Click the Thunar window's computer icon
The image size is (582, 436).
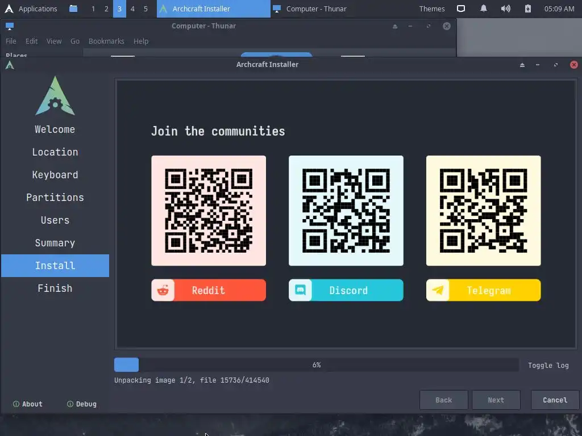tap(10, 26)
